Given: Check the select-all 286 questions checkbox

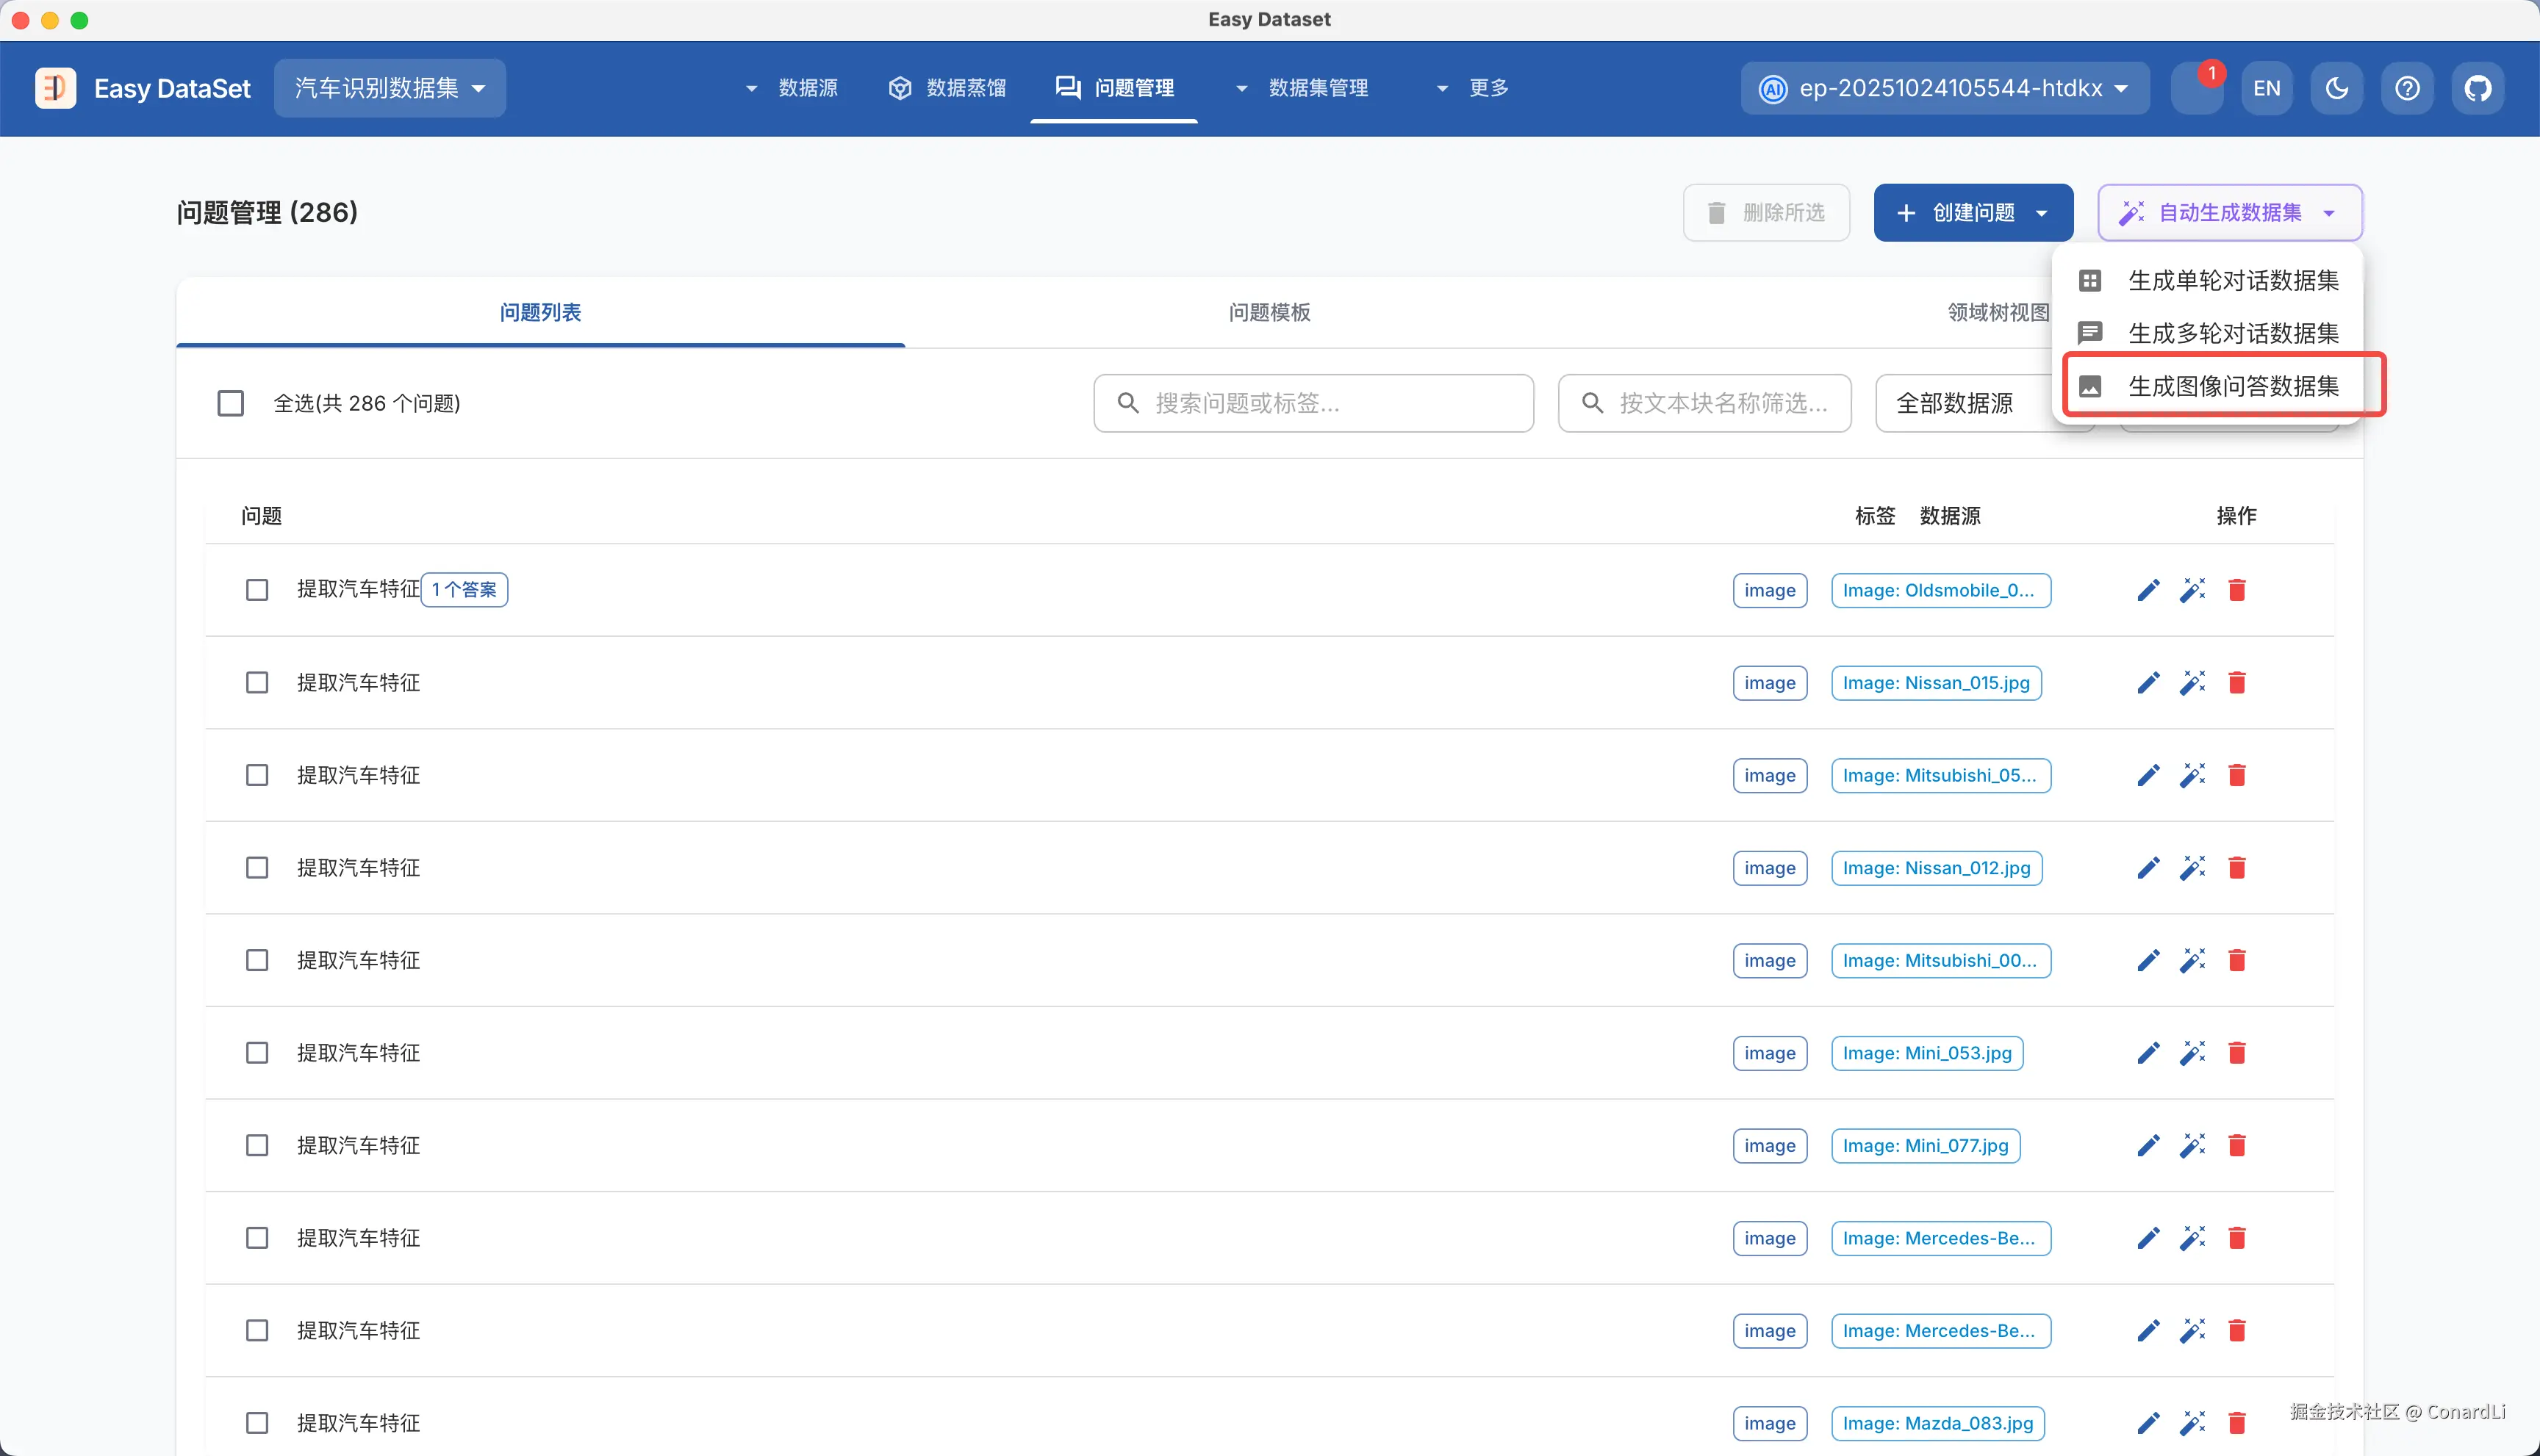Looking at the screenshot, I should [231, 403].
